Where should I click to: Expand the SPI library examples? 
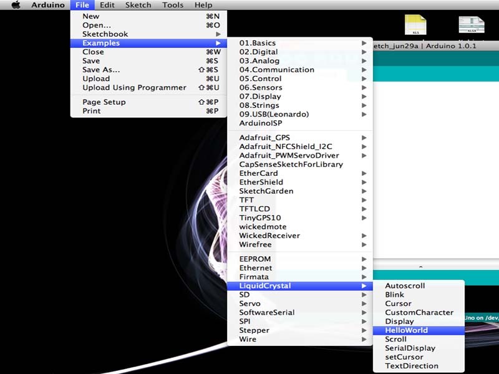(x=300, y=322)
